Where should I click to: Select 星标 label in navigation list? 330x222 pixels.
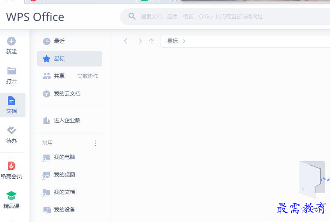[x=59, y=59]
